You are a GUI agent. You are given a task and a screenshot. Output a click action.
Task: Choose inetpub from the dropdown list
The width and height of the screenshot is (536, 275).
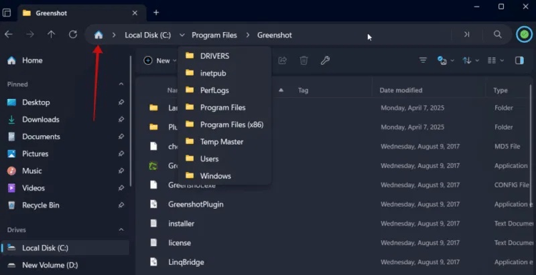tap(224, 73)
